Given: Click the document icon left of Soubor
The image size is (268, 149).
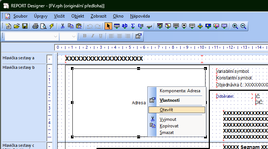Looking at the screenshot, I should (x=7, y=16).
